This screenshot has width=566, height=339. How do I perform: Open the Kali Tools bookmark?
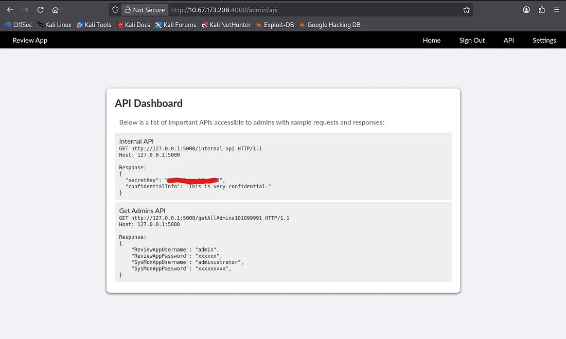point(94,25)
